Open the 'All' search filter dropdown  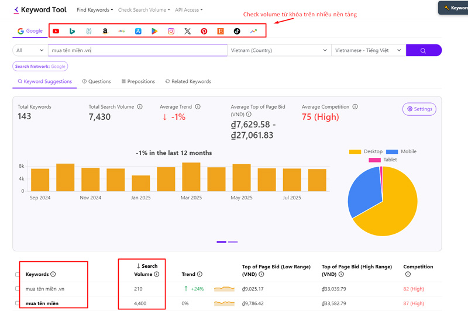point(29,51)
